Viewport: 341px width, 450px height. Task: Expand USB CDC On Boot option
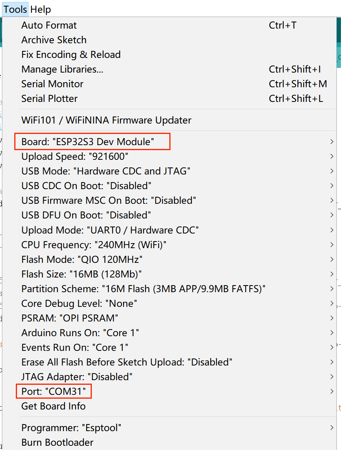pos(178,186)
